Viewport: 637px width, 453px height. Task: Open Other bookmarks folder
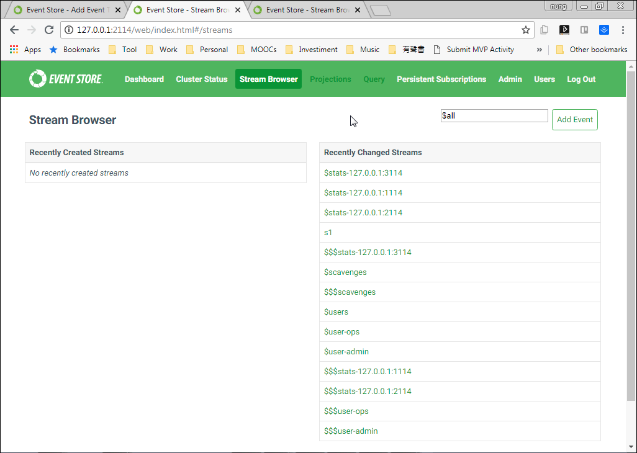click(592, 50)
